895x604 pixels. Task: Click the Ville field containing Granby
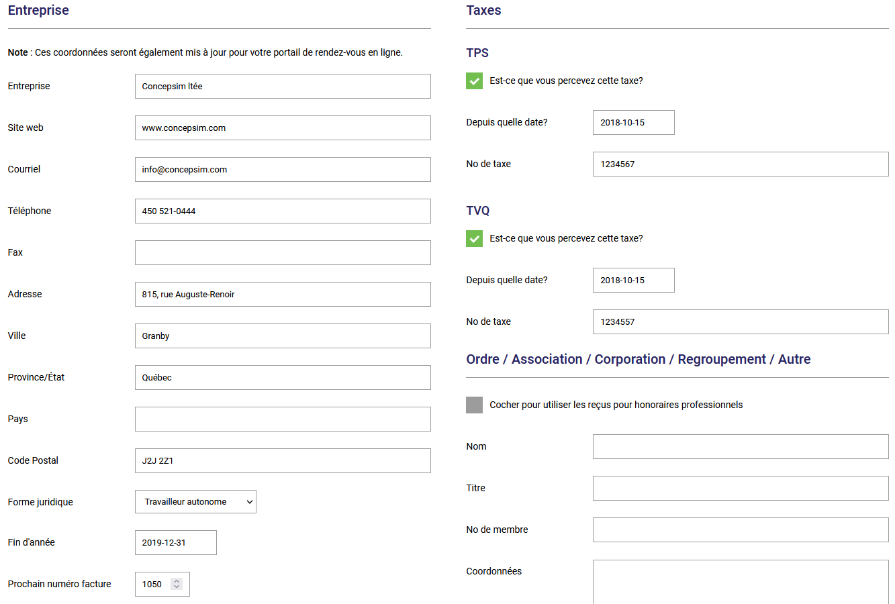point(283,336)
